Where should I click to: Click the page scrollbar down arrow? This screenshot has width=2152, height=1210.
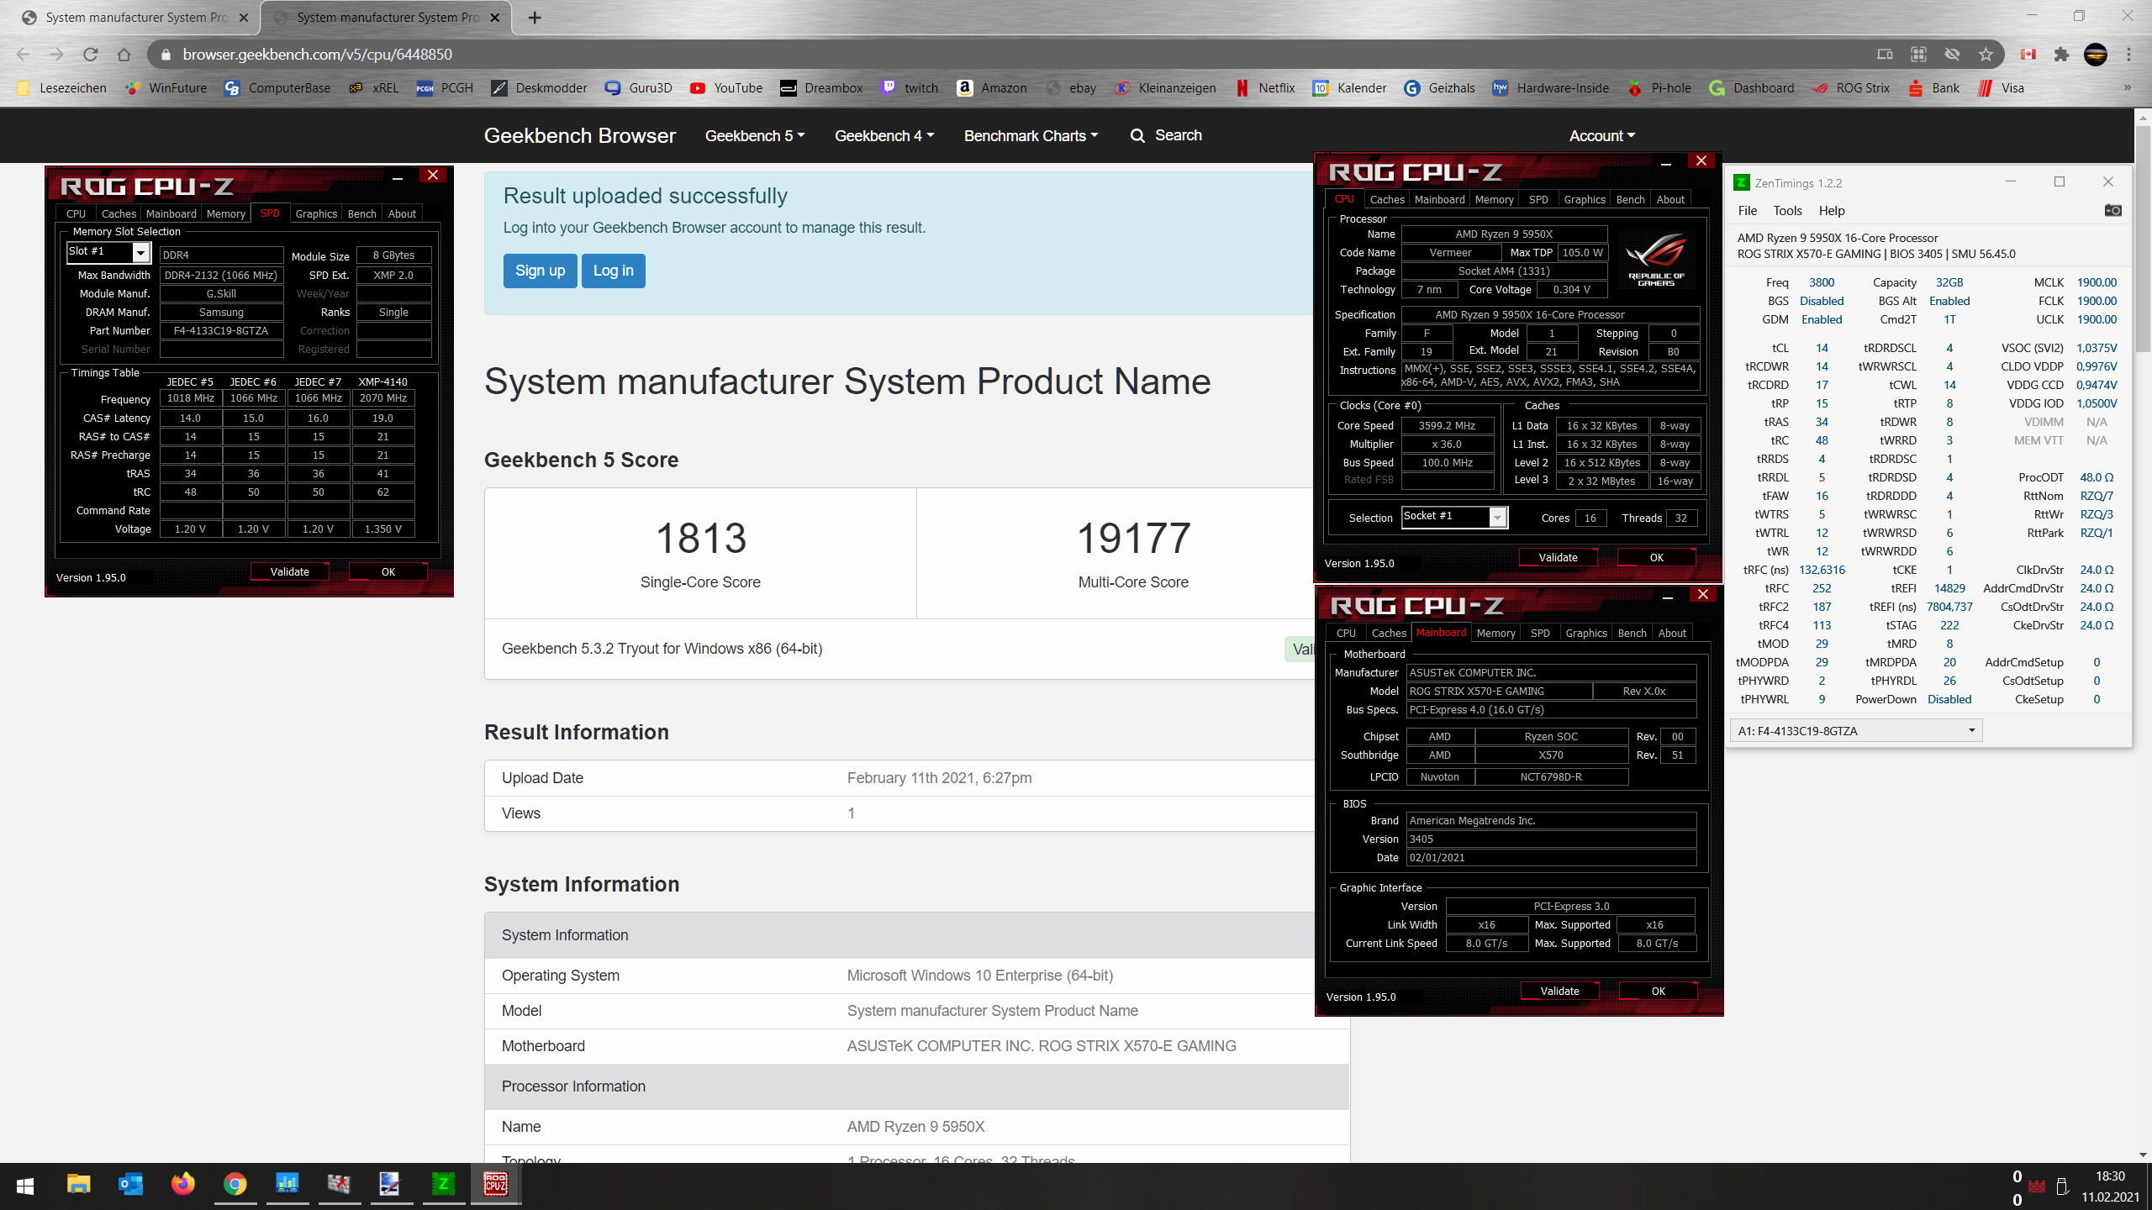[x=2143, y=1154]
